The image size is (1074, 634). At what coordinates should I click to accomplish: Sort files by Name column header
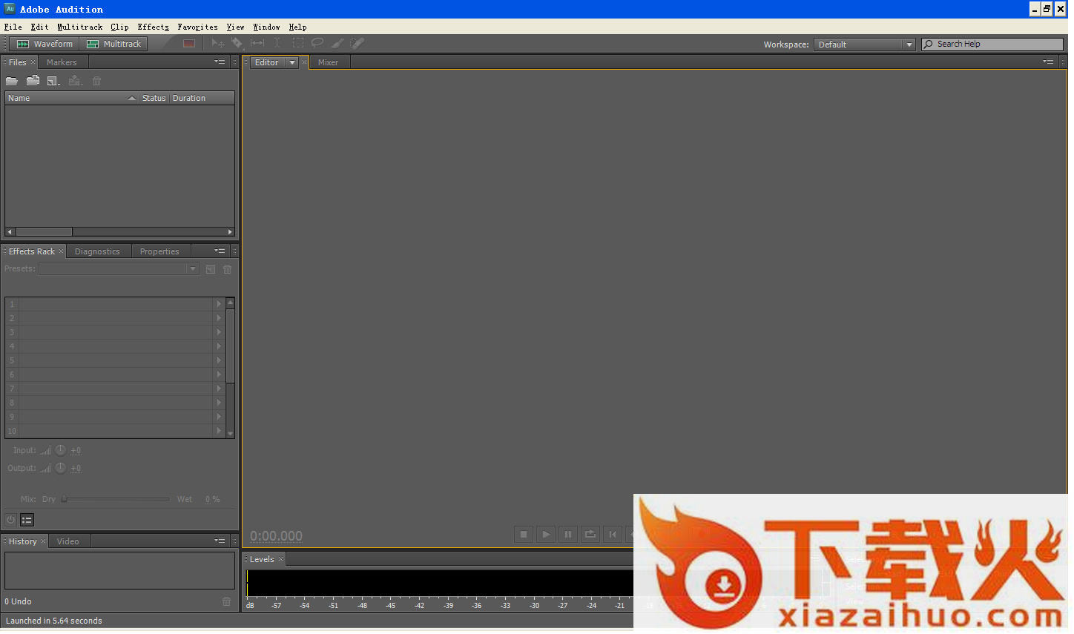coord(72,98)
